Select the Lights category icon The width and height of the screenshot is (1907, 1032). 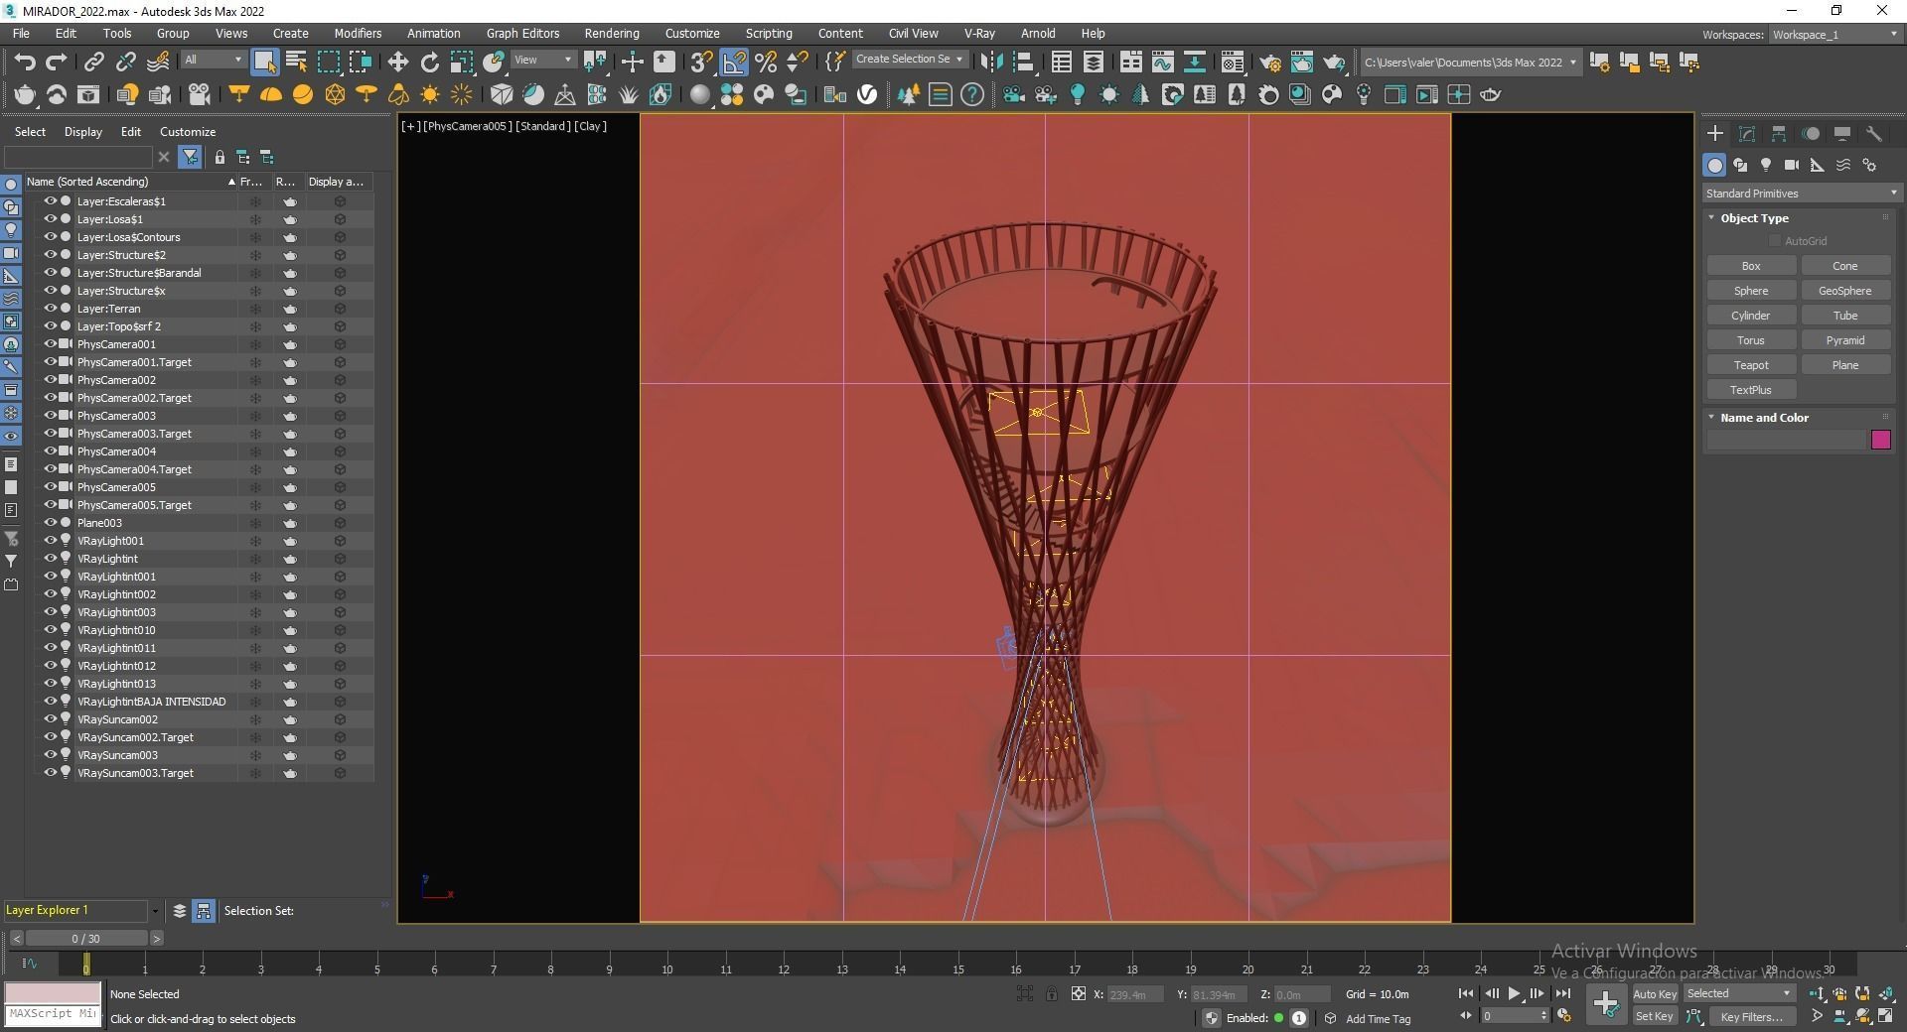click(x=1766, y=165)
